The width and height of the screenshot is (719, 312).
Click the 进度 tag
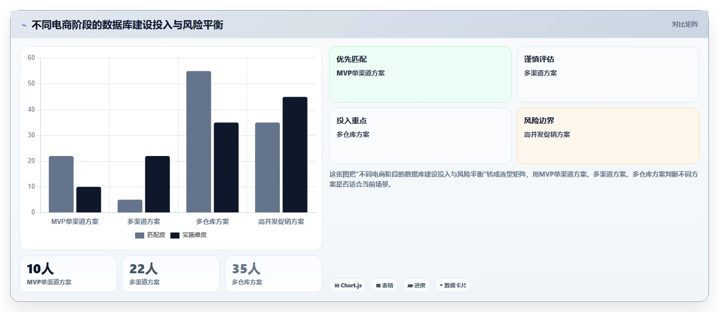[416, 285]
